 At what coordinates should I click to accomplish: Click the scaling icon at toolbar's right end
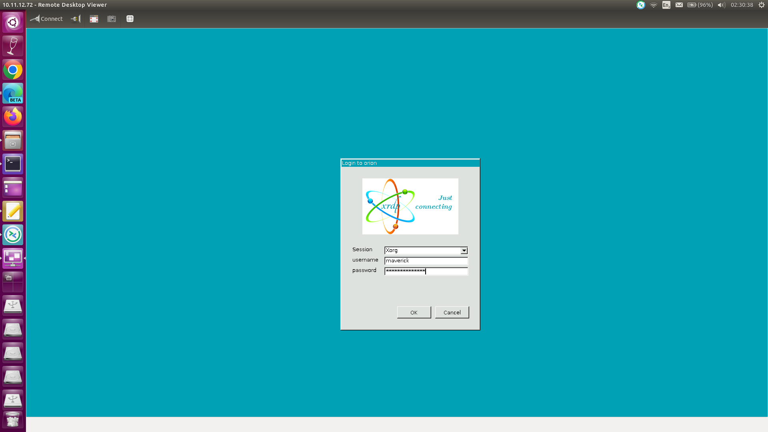(x=130, y=19)
